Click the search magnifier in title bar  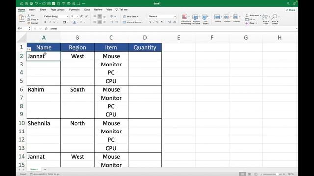[288, 3]
